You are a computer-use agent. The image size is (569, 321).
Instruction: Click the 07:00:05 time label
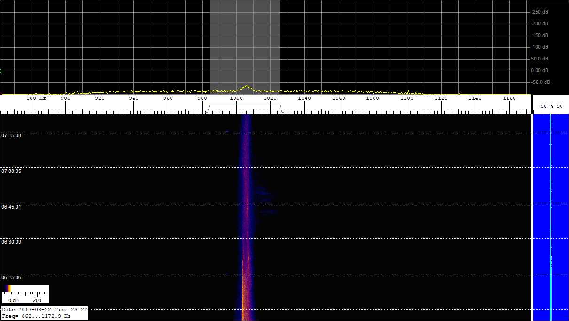tap(11, 172)
